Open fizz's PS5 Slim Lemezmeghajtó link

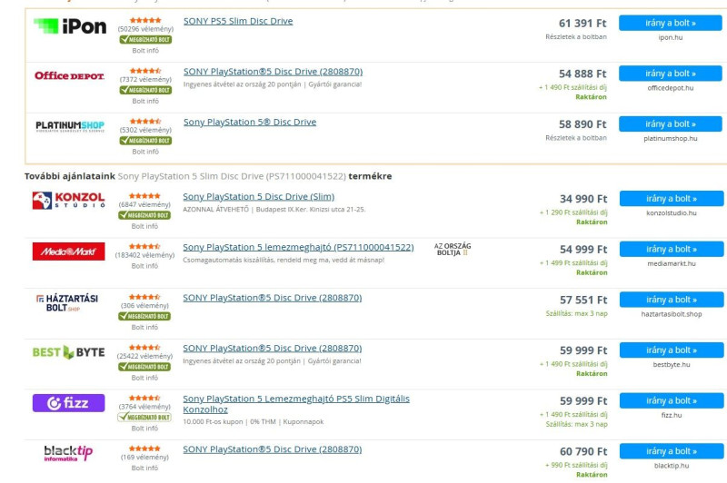pyautogui.click(x=296, y=404)
